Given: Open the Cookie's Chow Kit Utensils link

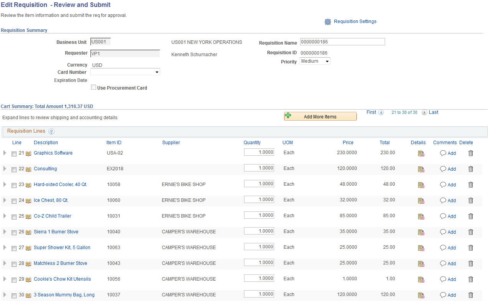Looking at the screenshot, I should 62,279.
